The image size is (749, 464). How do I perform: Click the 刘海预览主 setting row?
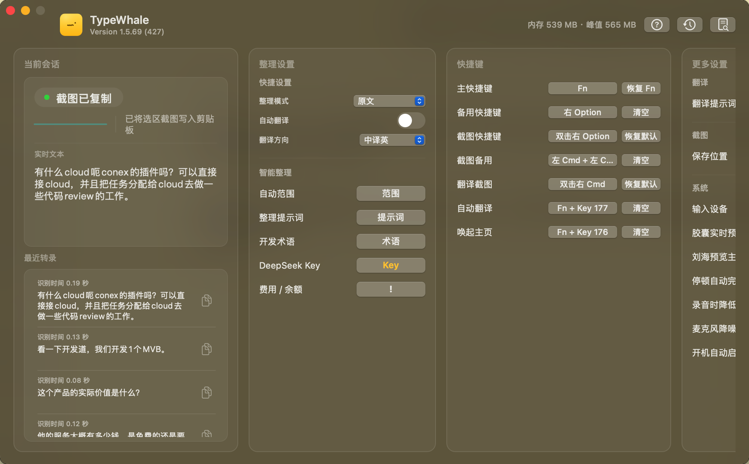click(714, 257)
